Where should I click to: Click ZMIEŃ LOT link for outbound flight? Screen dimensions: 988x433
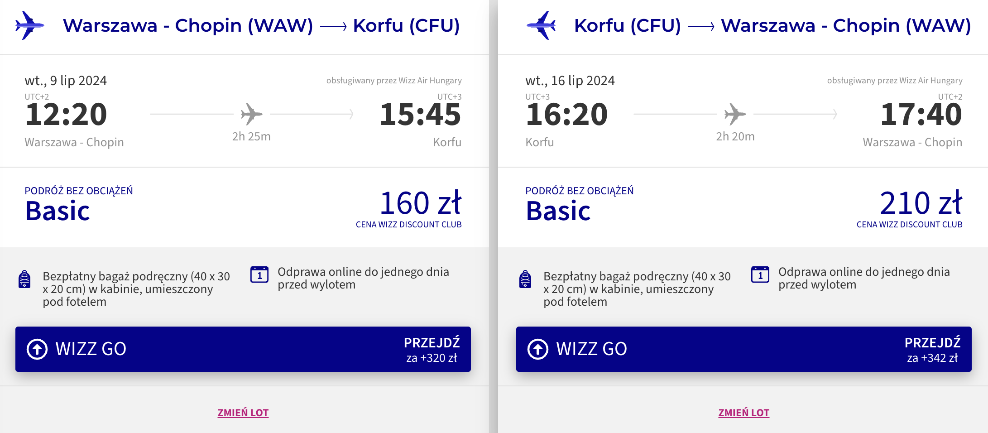point(243,413)
